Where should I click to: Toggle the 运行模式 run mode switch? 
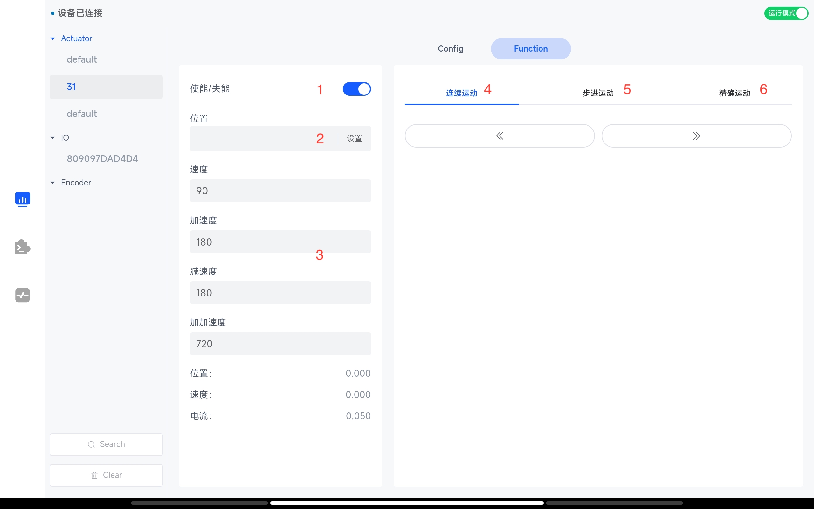[786, 13]
